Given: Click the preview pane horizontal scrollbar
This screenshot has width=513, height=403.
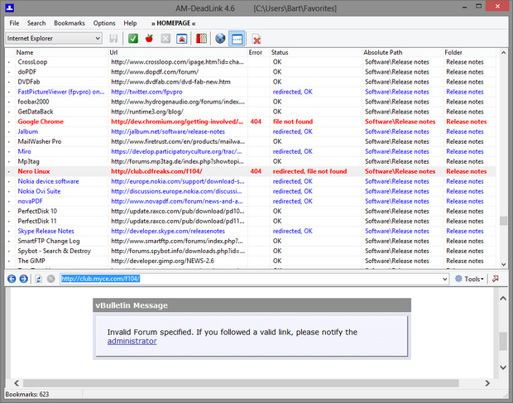Looking at the screenshot, I should 241,383.
